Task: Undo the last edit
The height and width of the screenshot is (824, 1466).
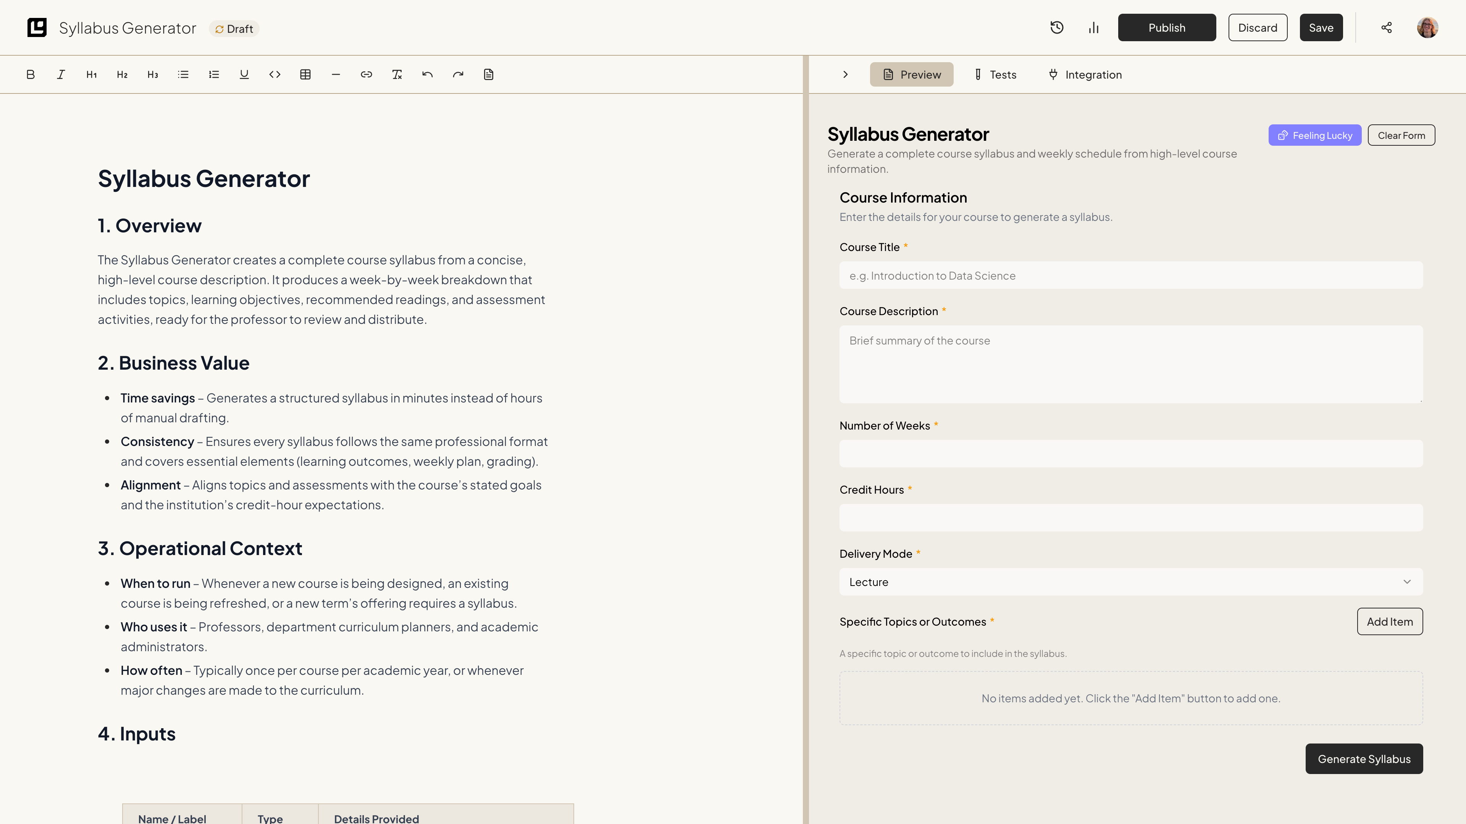Action: pyautogui.click(x=428, y=74)
